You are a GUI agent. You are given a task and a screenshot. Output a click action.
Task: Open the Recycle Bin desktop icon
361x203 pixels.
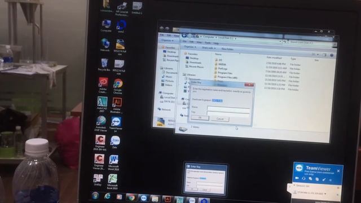[104, 65]
